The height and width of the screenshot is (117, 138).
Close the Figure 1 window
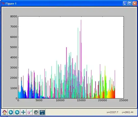click(x=135, y=4)
